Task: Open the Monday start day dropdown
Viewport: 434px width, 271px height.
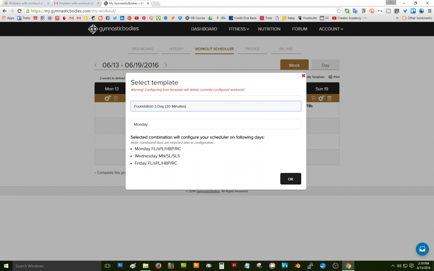Action: point(216,124)
